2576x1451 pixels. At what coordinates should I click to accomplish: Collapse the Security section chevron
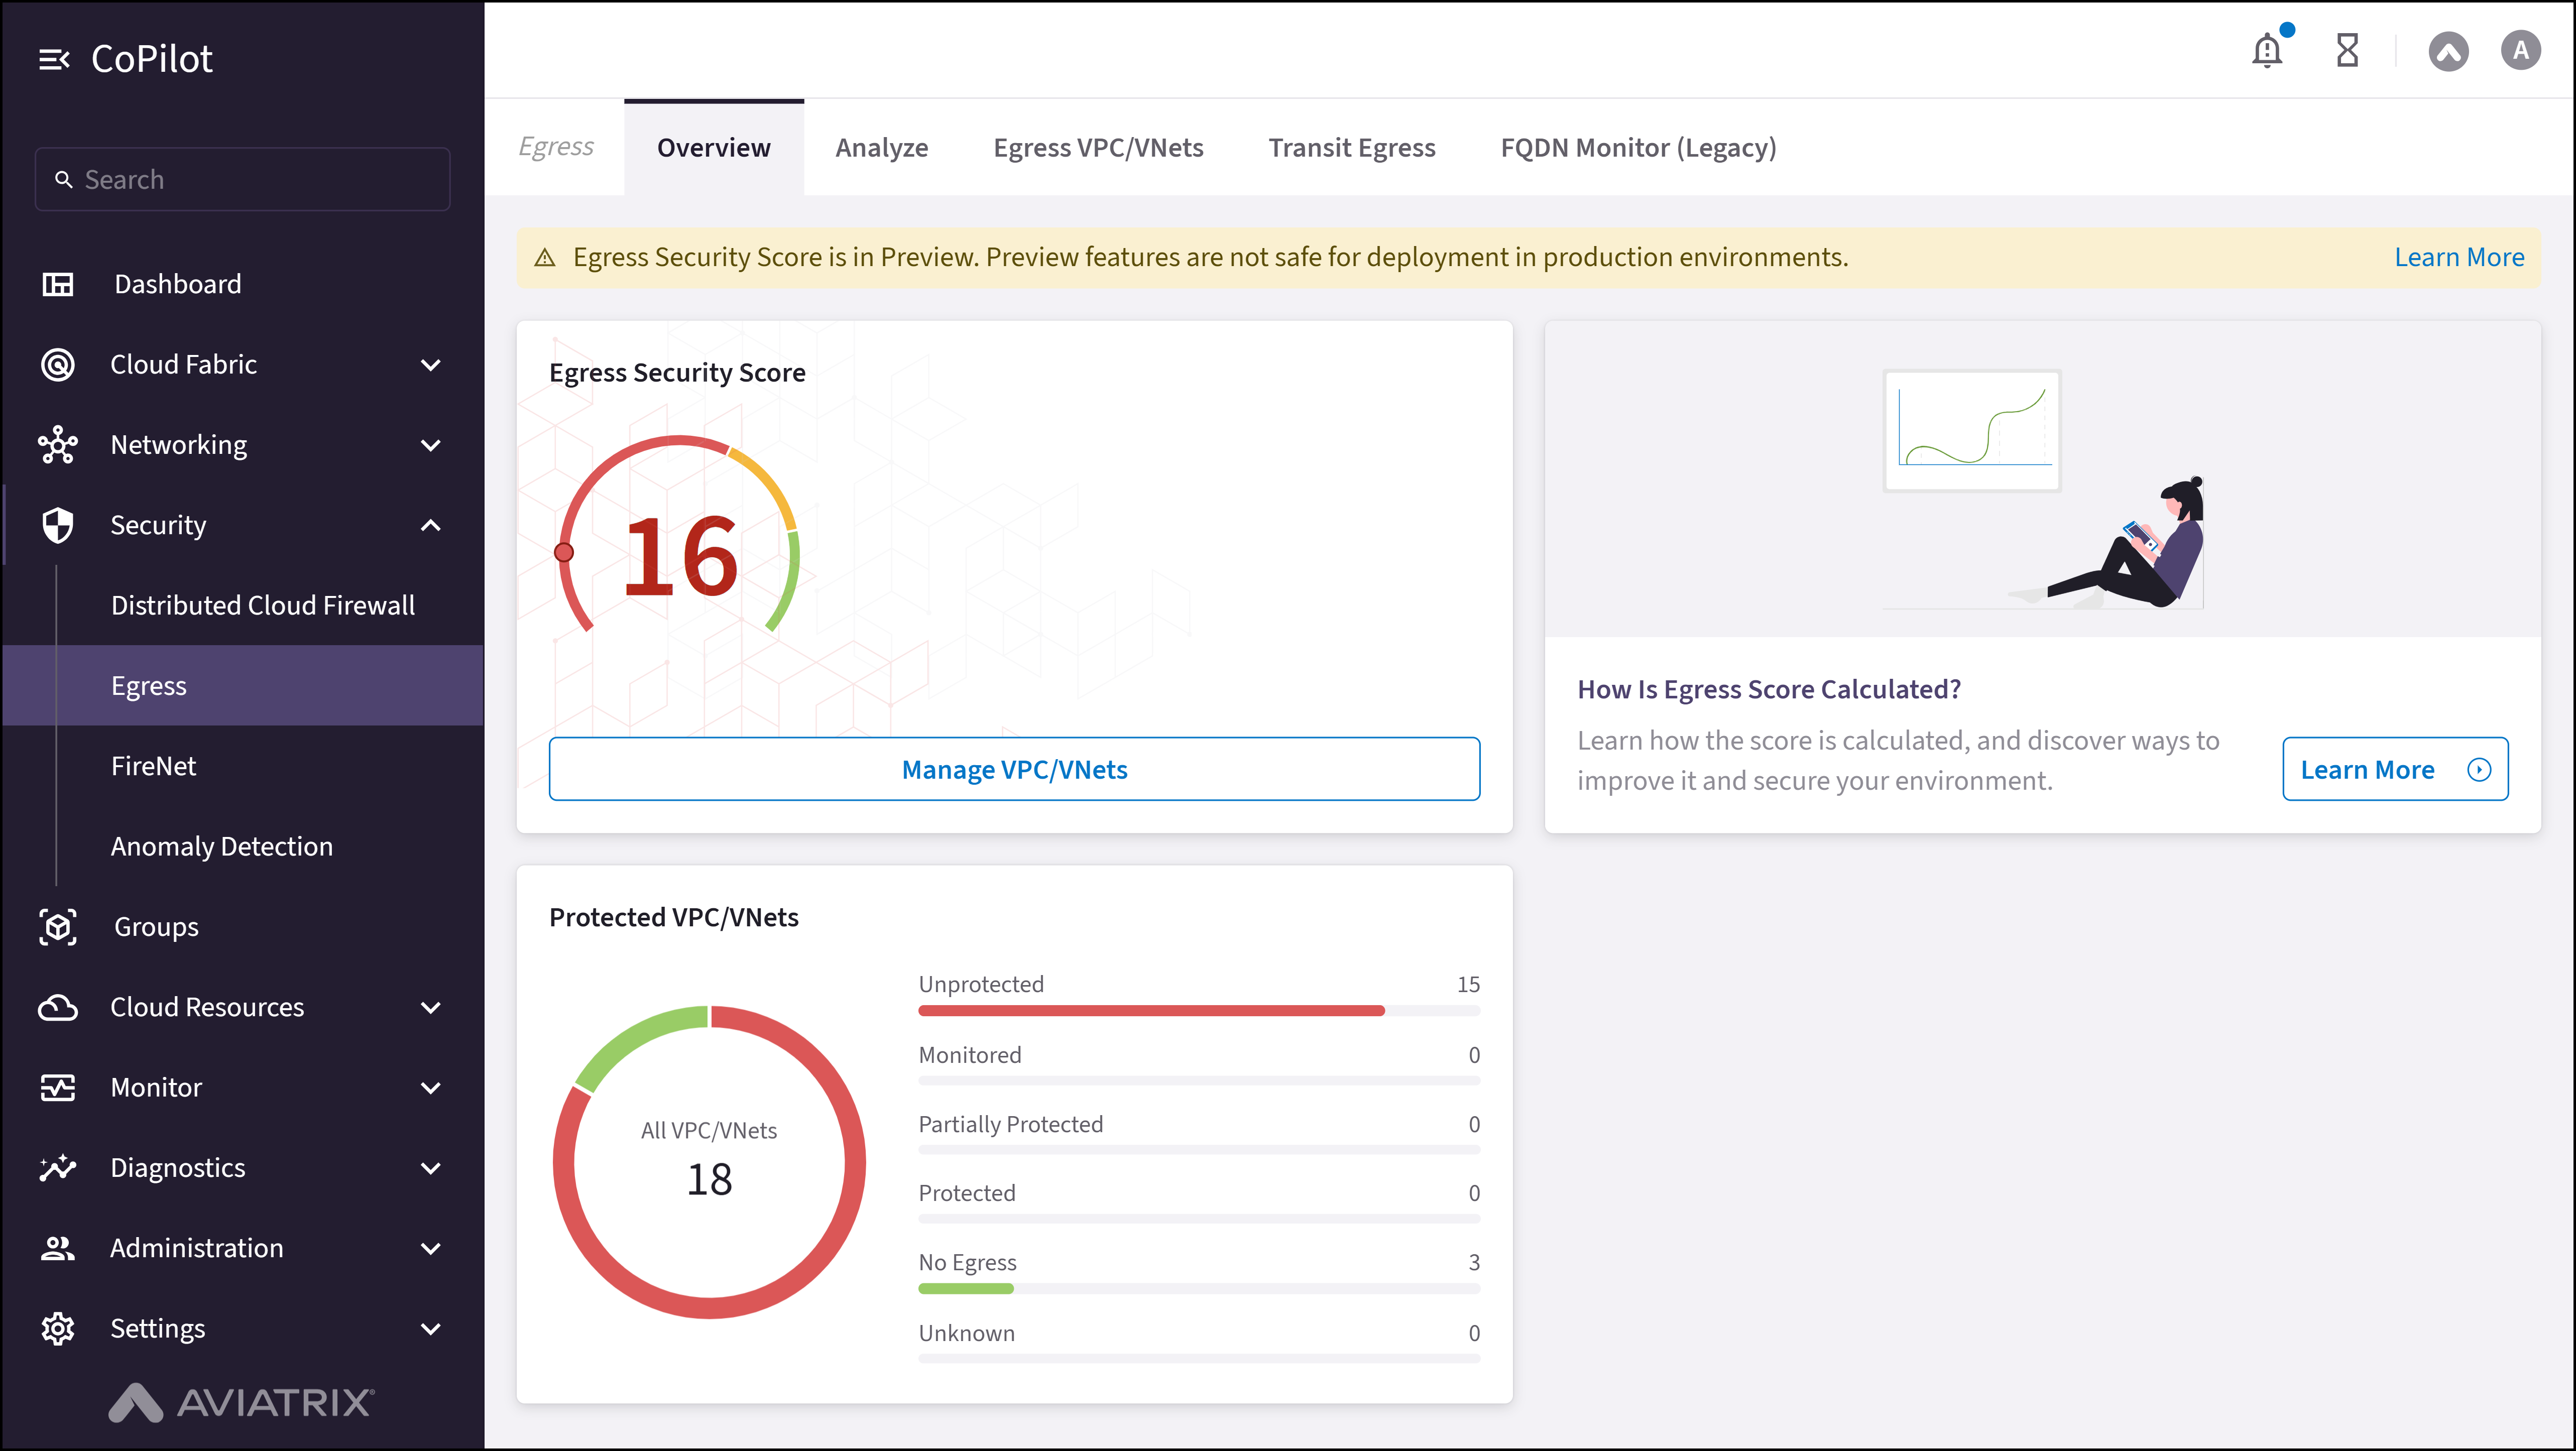[431, 525]
